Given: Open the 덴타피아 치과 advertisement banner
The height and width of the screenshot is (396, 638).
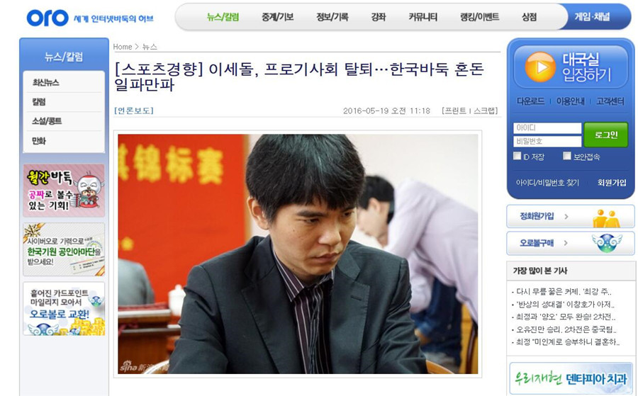Looking at the screenshot, I should coord(571,378).
